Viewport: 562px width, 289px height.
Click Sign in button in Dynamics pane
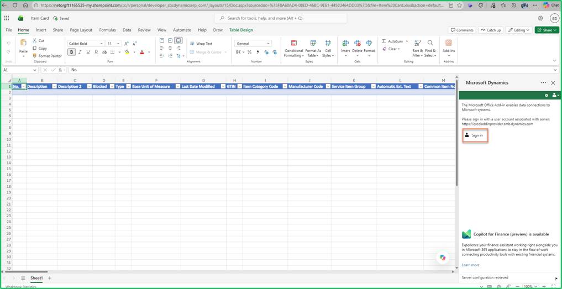475,135
